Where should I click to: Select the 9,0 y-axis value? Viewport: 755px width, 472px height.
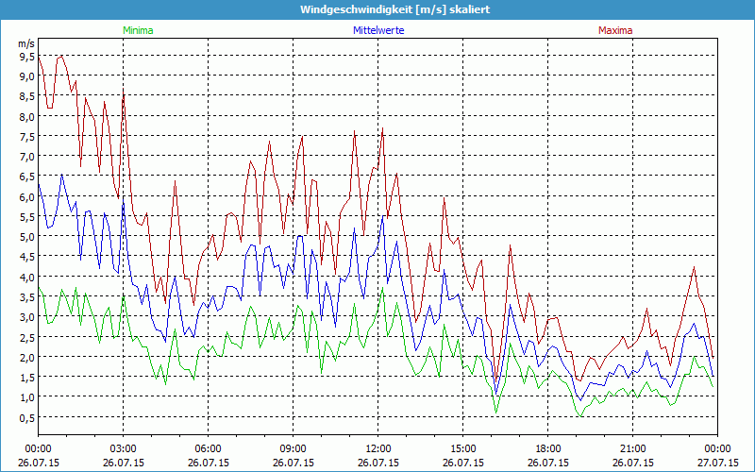(26, 76)
